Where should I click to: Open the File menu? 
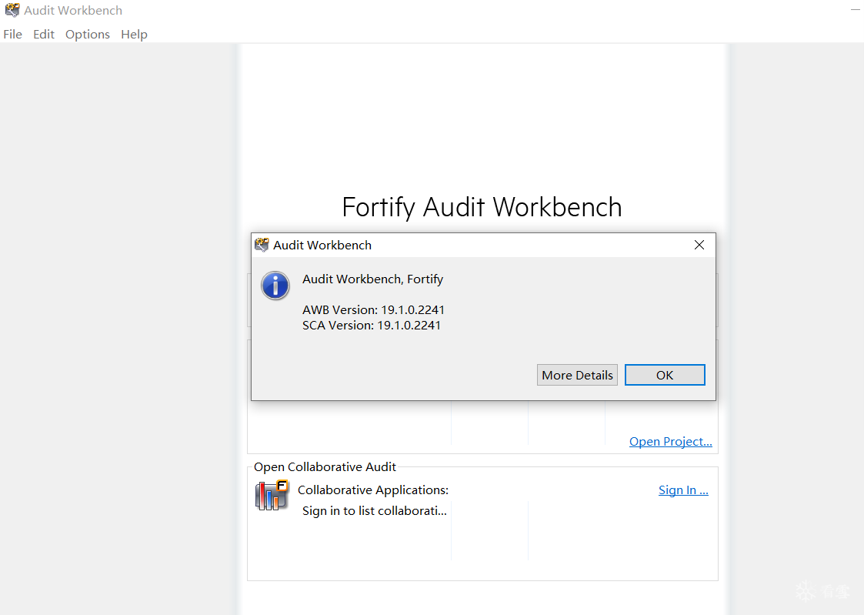tap(12, 34)
